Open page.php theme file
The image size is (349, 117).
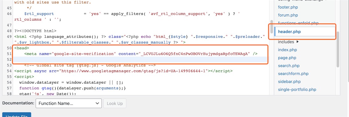click(x=287, y=58)
